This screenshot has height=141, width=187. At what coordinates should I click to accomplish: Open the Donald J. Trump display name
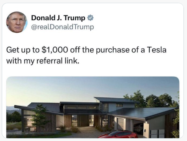(58, 18)
